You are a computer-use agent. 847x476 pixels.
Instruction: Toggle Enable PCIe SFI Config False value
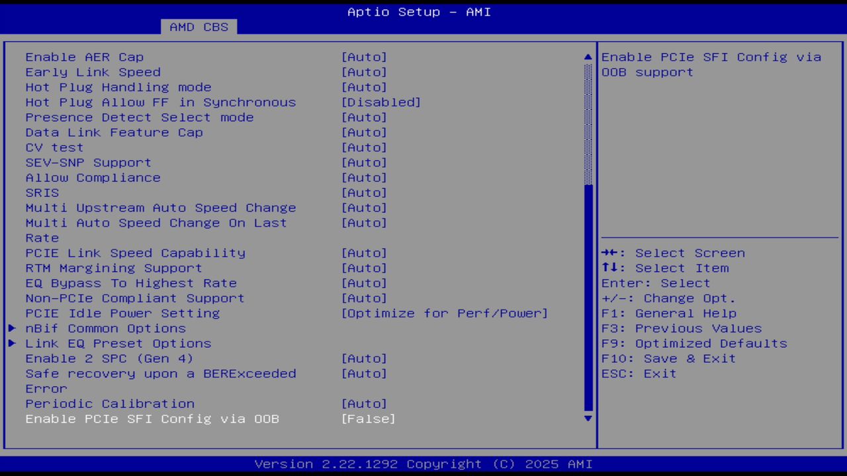click(369, 418)
